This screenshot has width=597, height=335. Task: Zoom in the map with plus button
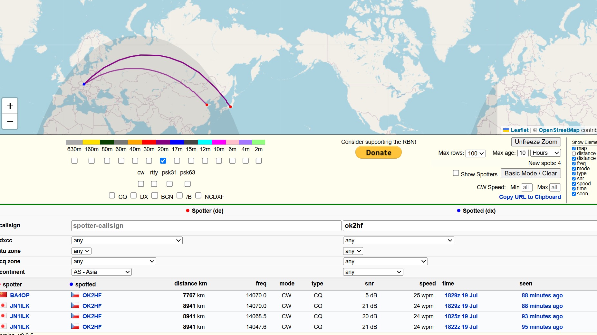pos(10,106)
